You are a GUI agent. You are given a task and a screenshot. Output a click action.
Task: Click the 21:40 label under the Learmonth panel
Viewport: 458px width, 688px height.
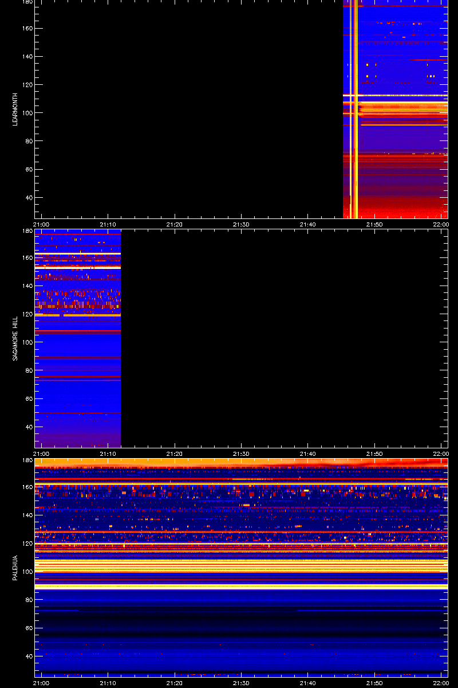click(308, 225)
